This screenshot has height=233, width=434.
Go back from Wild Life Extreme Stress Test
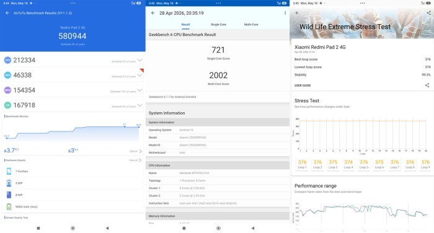[x=297, y=13]
